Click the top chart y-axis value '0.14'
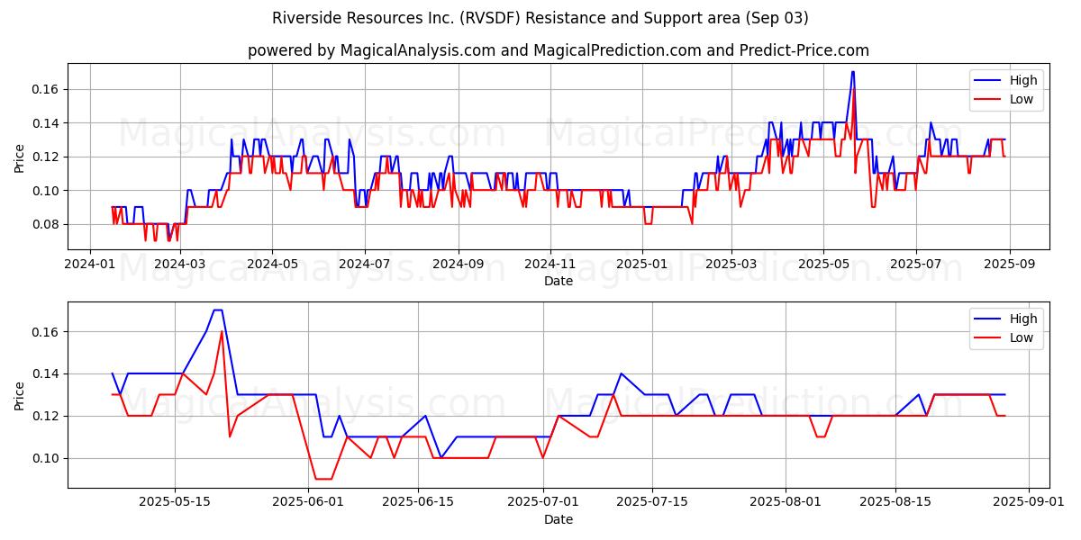 tap(47, 123)
